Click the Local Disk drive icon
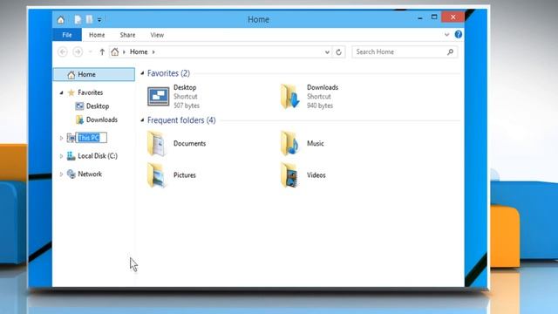 [71, 156]
